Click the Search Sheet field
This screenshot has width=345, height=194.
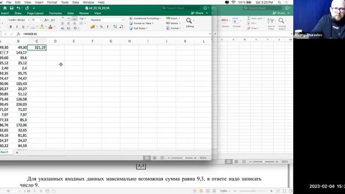tap(182, 8)
